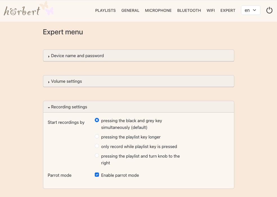Select playlist and turn knob right option
This screenshot has width=277, height=197.
click(x=97, y=156)
